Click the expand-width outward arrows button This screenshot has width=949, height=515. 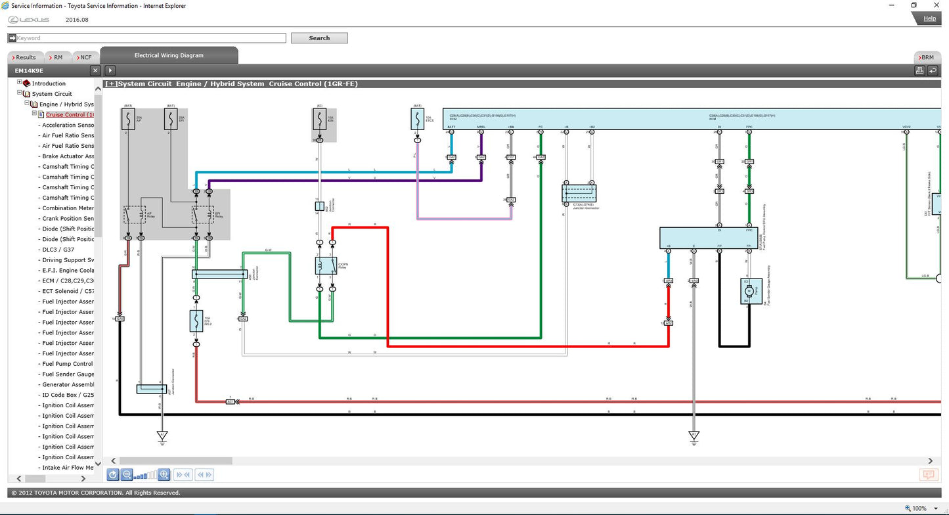pyautogui.click(x=204, y=475)
